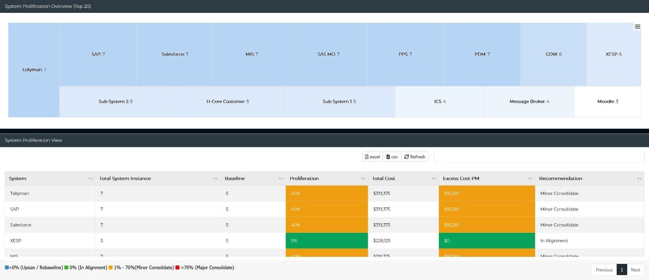
Task: Go to the Next page
Action: point(636,270)
